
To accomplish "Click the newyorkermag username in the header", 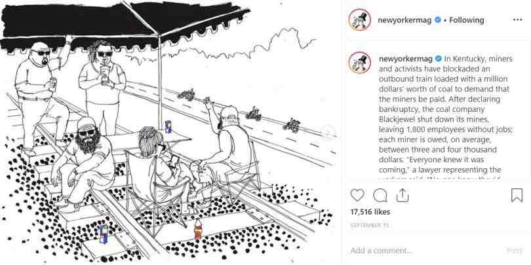I will click(x=404, y=20).
